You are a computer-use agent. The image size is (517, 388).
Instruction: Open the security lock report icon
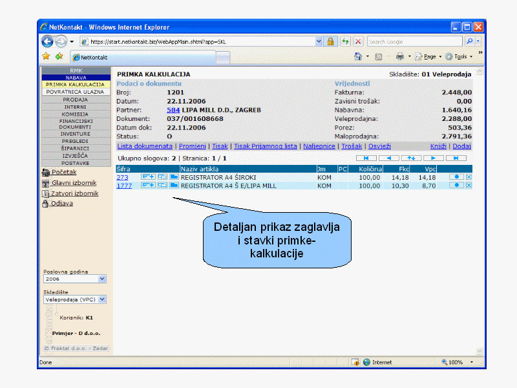[x=330, y=41]
